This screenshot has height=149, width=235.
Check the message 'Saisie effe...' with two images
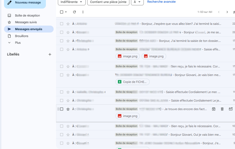62,49
